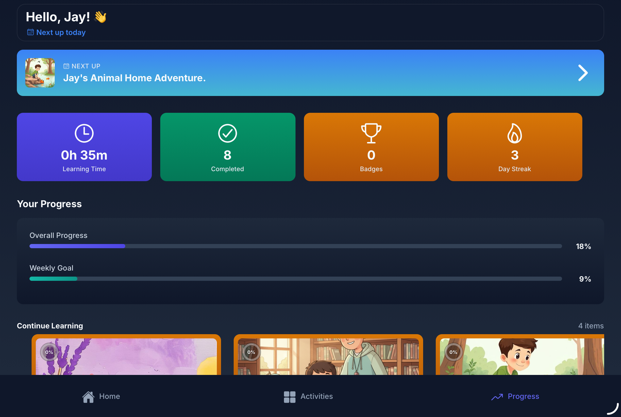Image resolution: width=621 pixels, height=417 pixels.
Task: Open the library bookshelf lesson card
Action: [328, 356]
